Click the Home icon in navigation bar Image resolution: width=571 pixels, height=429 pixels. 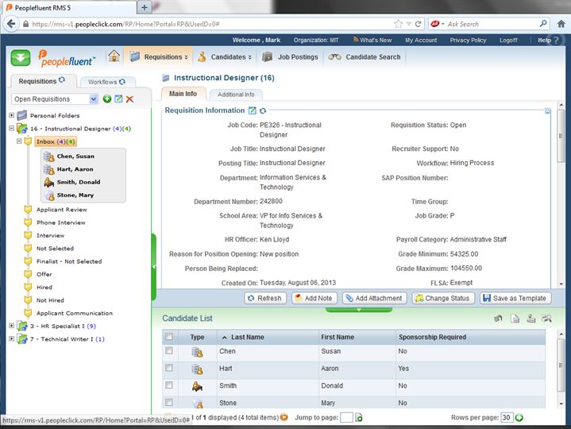pyautogui.click(x=114, y=56)
